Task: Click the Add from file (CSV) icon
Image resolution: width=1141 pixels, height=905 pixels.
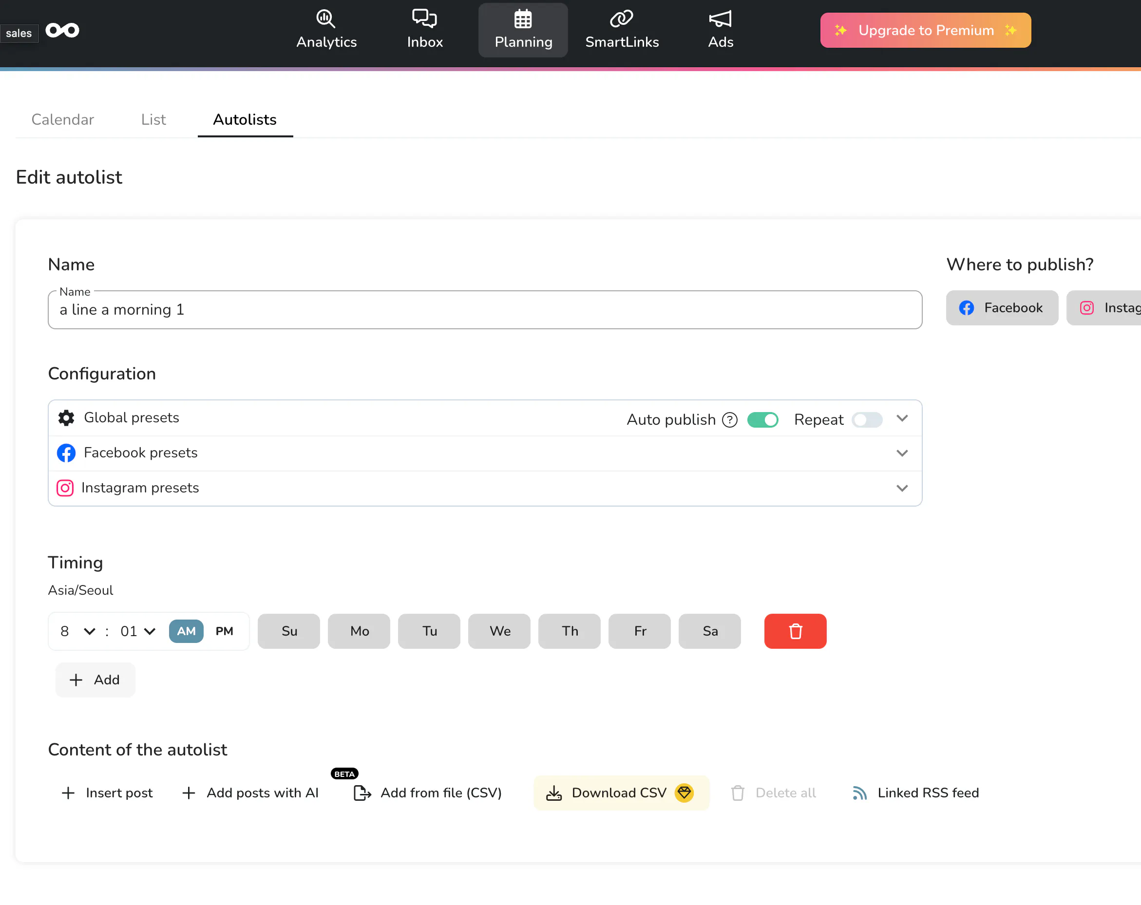Action: point(362,793)
